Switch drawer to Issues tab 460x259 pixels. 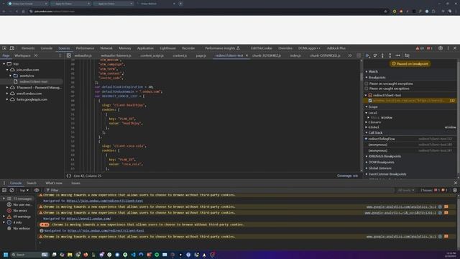[x=75, y=183]
